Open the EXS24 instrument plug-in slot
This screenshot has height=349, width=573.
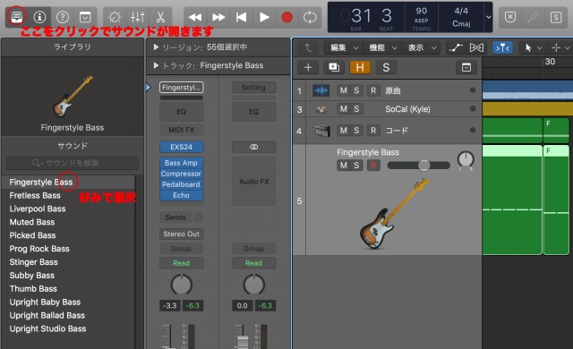pyautogui.click(x=181, y=147)
